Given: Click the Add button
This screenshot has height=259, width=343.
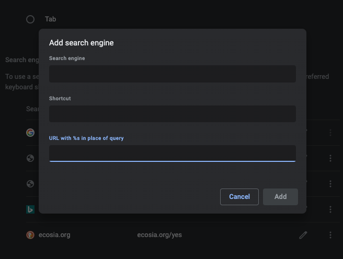Looking at the screenshot, I should click(280, 197).
